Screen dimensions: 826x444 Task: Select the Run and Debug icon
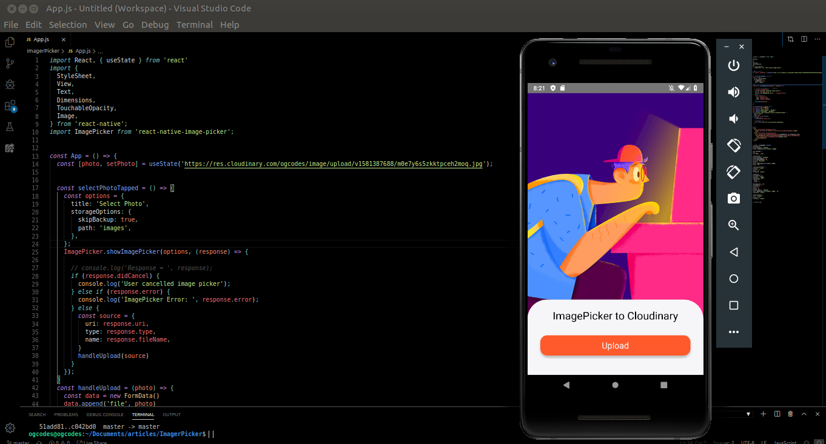(x=10, y=84)
